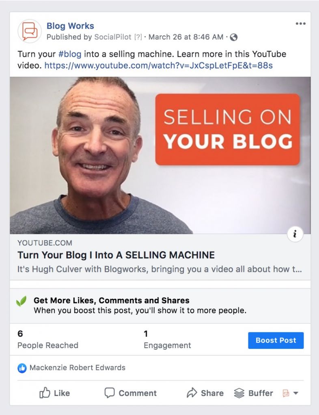Open the SocialPilot publisher link
The width and height of the screenshot is (319, 415).
point(113,37)
